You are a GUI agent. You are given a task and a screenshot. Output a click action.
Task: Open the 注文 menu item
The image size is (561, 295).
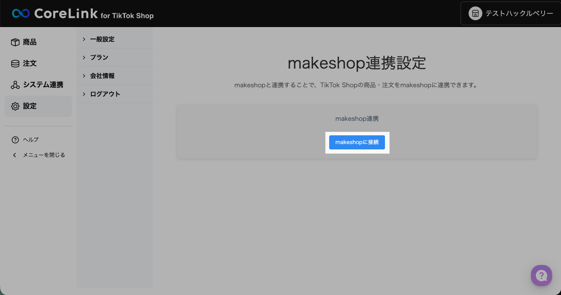coord(38,64)
